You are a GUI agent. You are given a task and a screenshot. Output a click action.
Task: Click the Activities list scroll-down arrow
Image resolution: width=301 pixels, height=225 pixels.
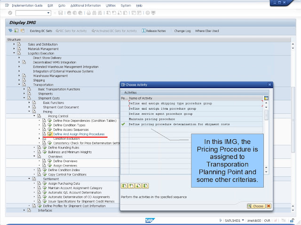pos(266,172)
